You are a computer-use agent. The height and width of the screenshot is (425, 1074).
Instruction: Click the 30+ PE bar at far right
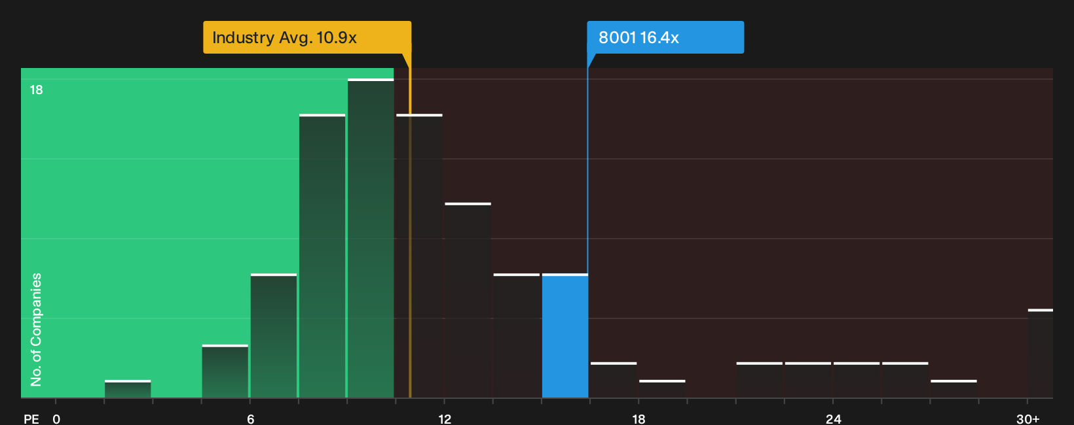pyautogui.click(x=1041, y=353)
